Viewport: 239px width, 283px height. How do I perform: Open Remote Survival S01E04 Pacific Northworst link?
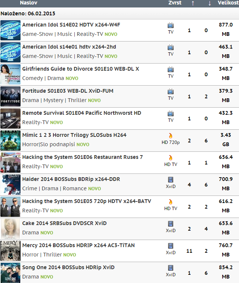tap(82, 113)
